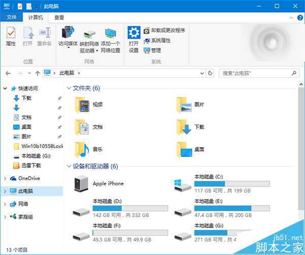The height and width of the screenshot is (255, 305).
Task: Expand the This PC (此电脑) tree node
Action: tap(5, 191)
